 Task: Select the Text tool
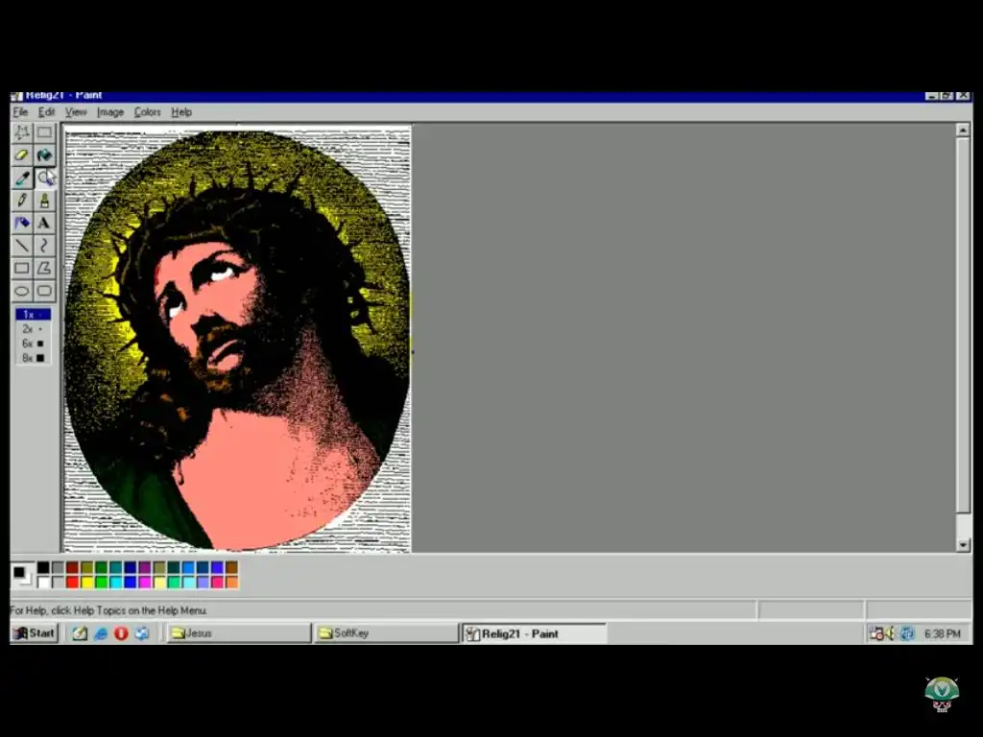pyautogui.click(x=44, y=223)
